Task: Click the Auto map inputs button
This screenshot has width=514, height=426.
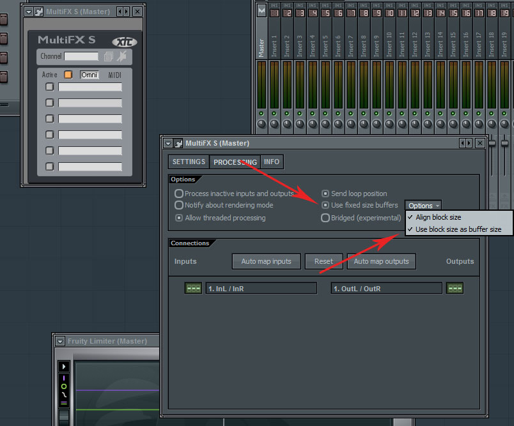Action: click(x=266, y=261)
